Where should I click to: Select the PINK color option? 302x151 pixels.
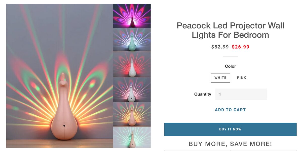coord(242,78)
